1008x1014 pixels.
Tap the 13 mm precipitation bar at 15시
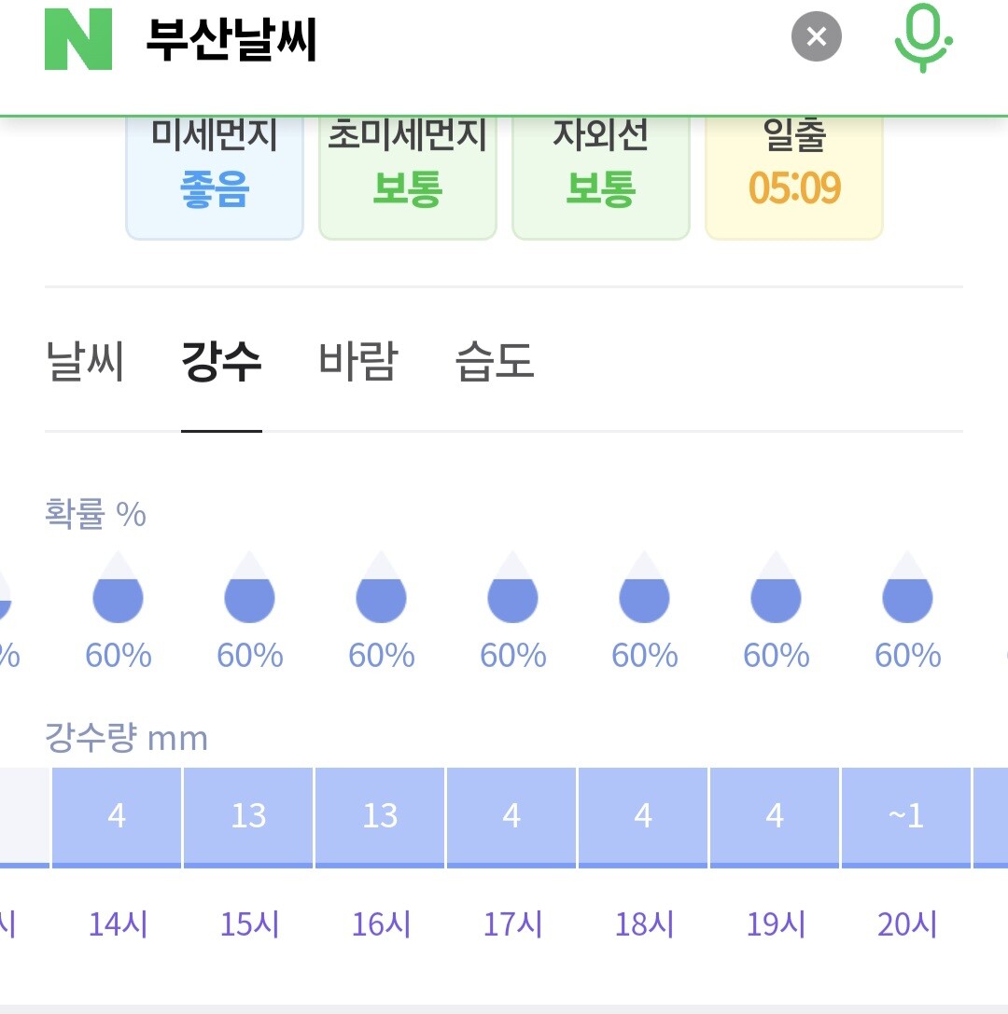click(249, 816)
